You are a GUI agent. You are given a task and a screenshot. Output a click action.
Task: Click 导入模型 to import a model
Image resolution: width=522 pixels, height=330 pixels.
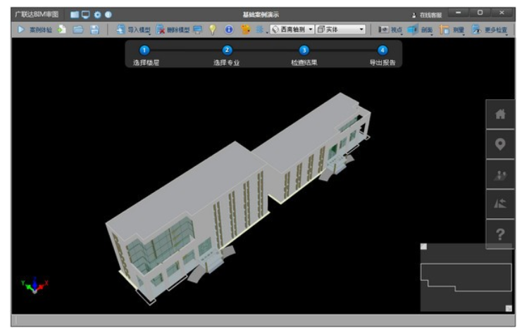pos(133,30)
